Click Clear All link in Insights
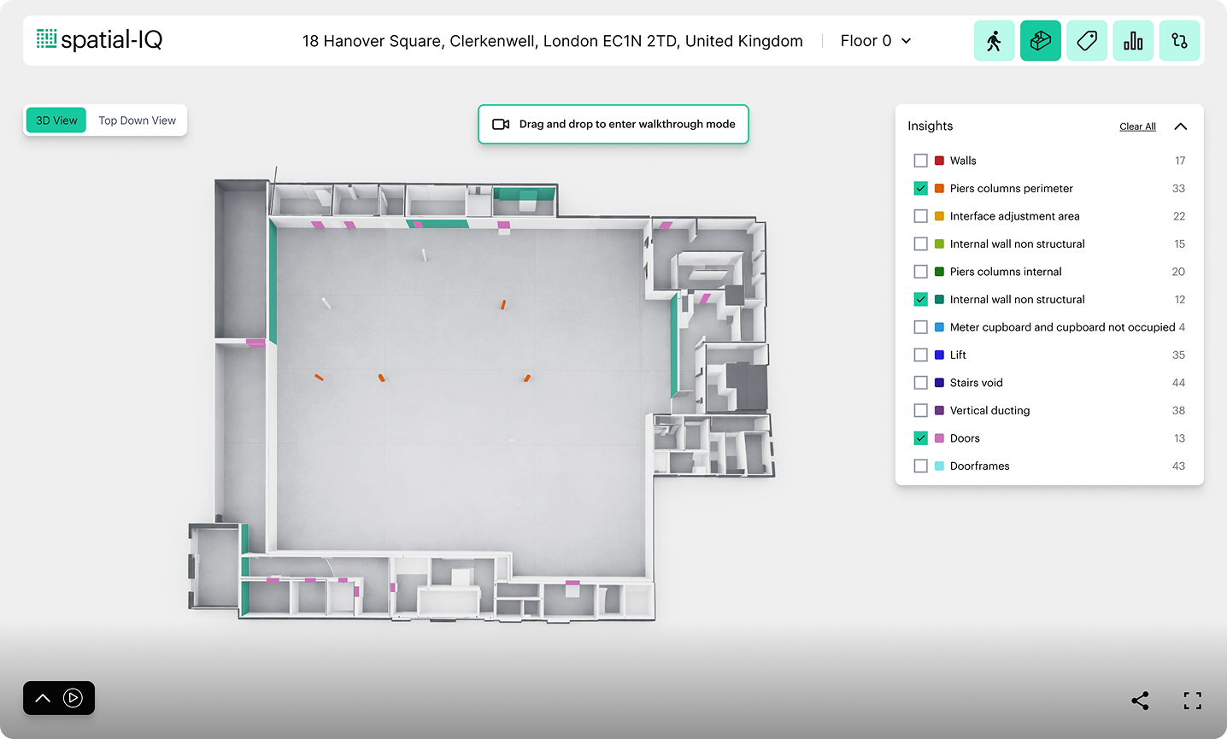The width and height of the screenshot is (1227, 739). coord(1137,126)
